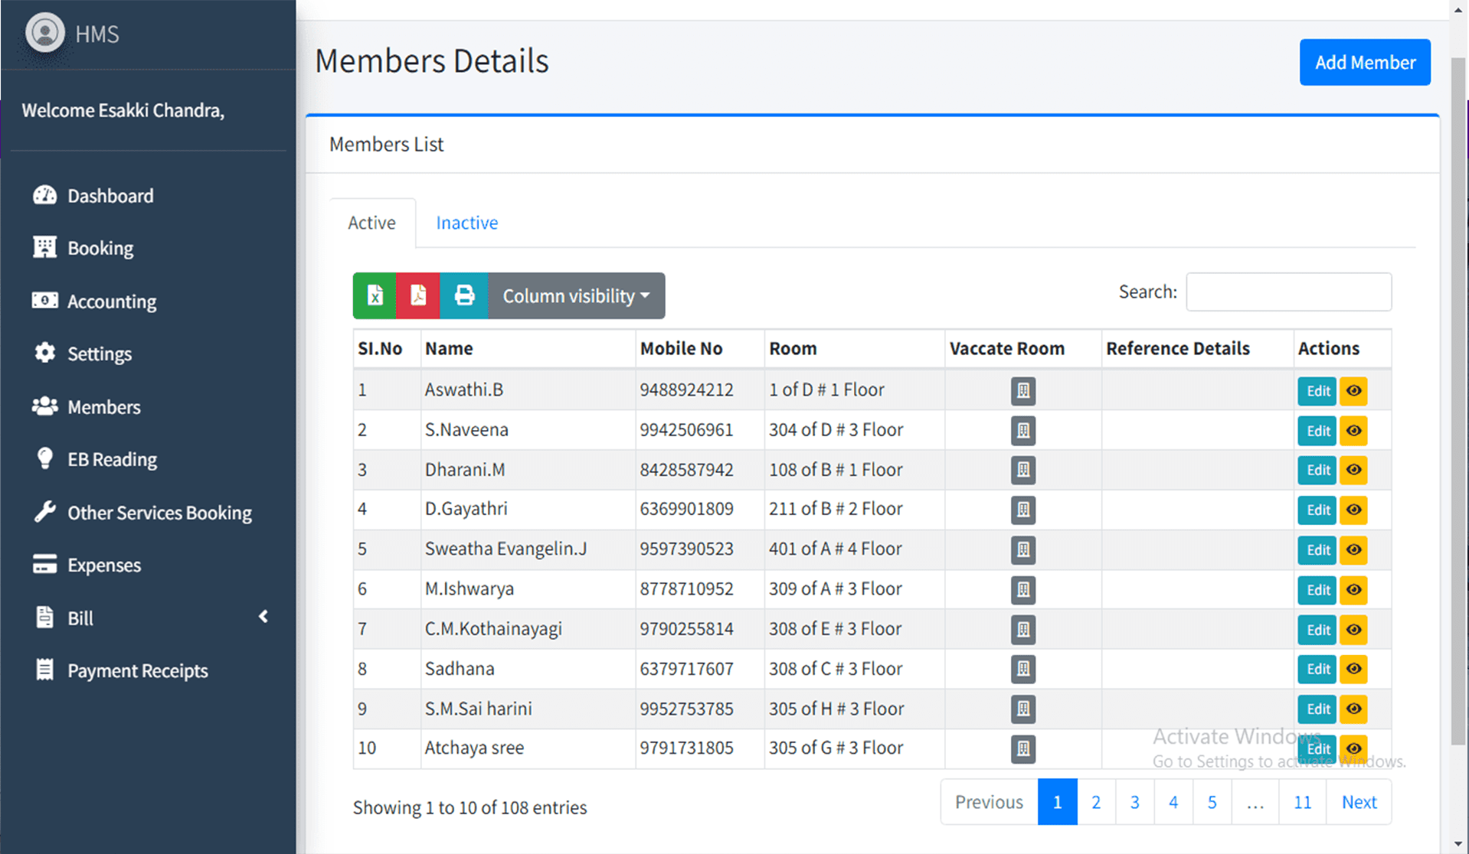The height and width of the screenshot is (854, 1469).
Task: Go to pagination page 2
Action: coord(1096,802)
